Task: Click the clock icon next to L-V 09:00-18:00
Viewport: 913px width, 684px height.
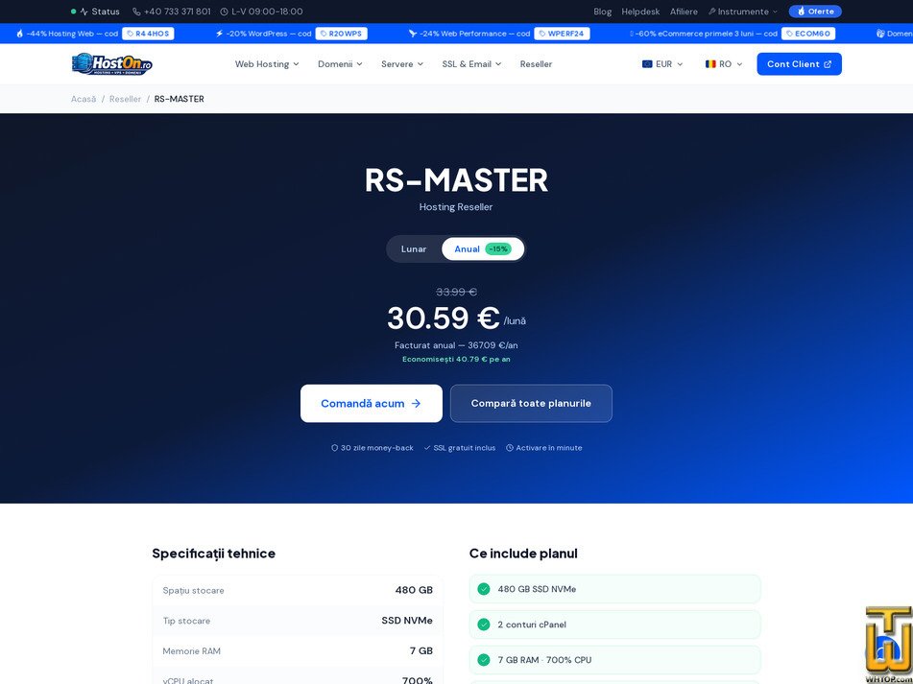Action: point(225,12)
